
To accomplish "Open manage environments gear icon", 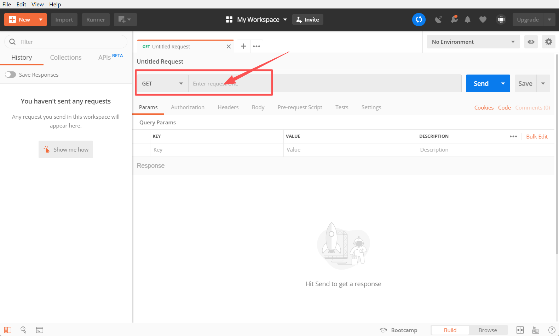I will pyautogui.click(x=548, y=42).
